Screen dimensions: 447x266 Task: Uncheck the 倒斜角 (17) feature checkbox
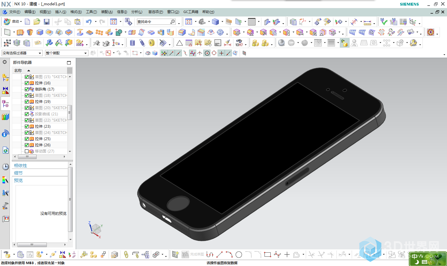pos(27,89)
